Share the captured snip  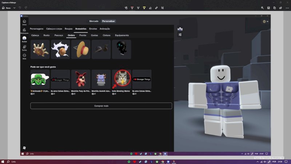tap(280, 8)
